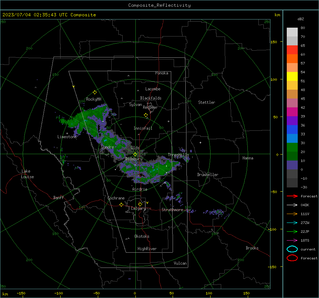Click the Cochrane label
319x298 pixels.
tap(116, 198)
